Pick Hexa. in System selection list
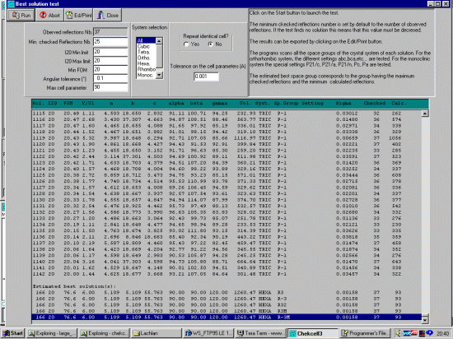The image size is (453, 339). [x=146, y=63]
